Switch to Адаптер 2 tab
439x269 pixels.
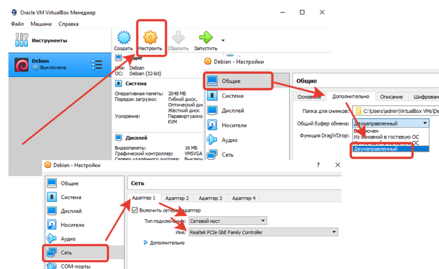[x=177, y=198]
